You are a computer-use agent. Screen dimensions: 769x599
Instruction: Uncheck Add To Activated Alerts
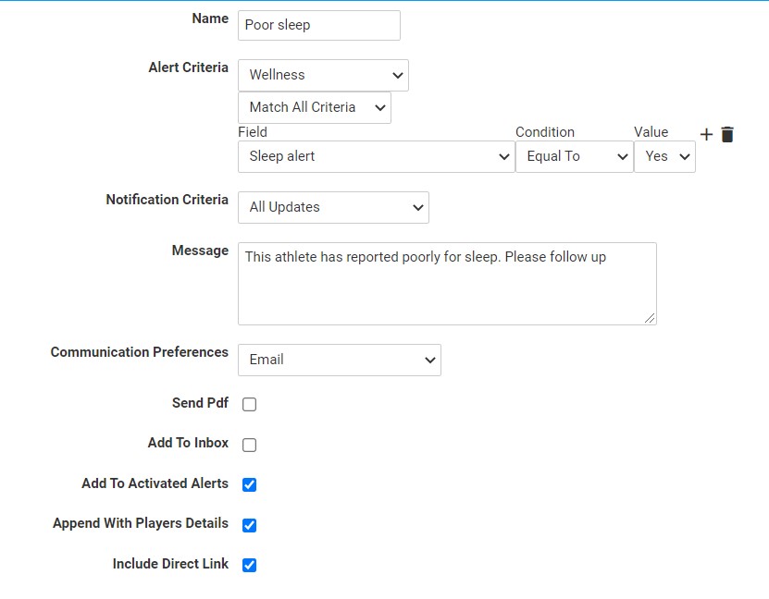click(249, 485)
